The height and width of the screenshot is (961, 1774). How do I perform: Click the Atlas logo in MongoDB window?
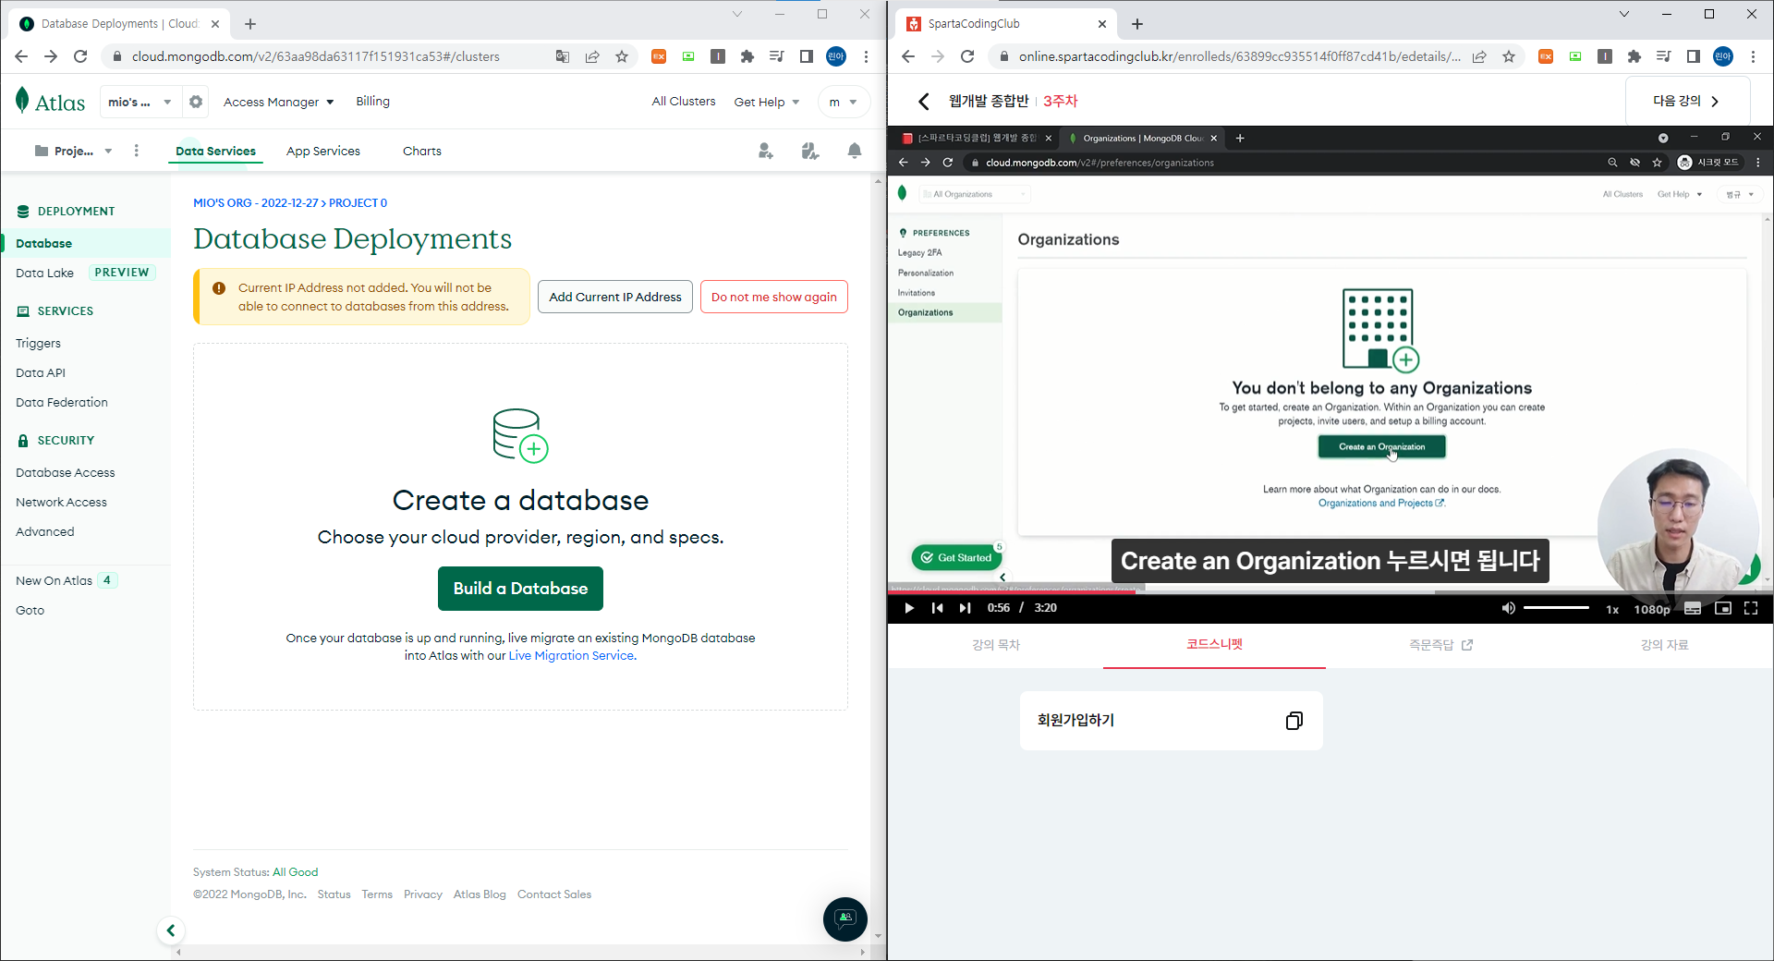pyautogui.click(x=51, y=102)
